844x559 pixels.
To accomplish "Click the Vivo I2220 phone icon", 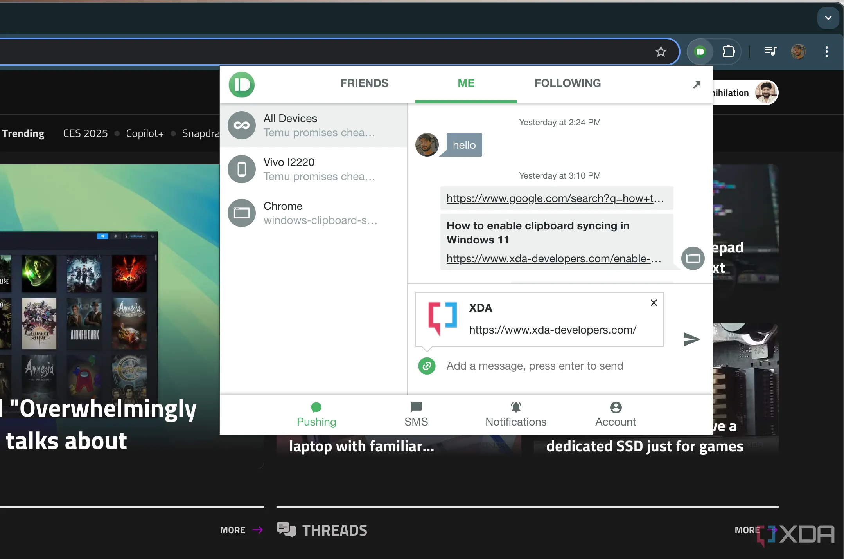I will click(x=242, y=169).
